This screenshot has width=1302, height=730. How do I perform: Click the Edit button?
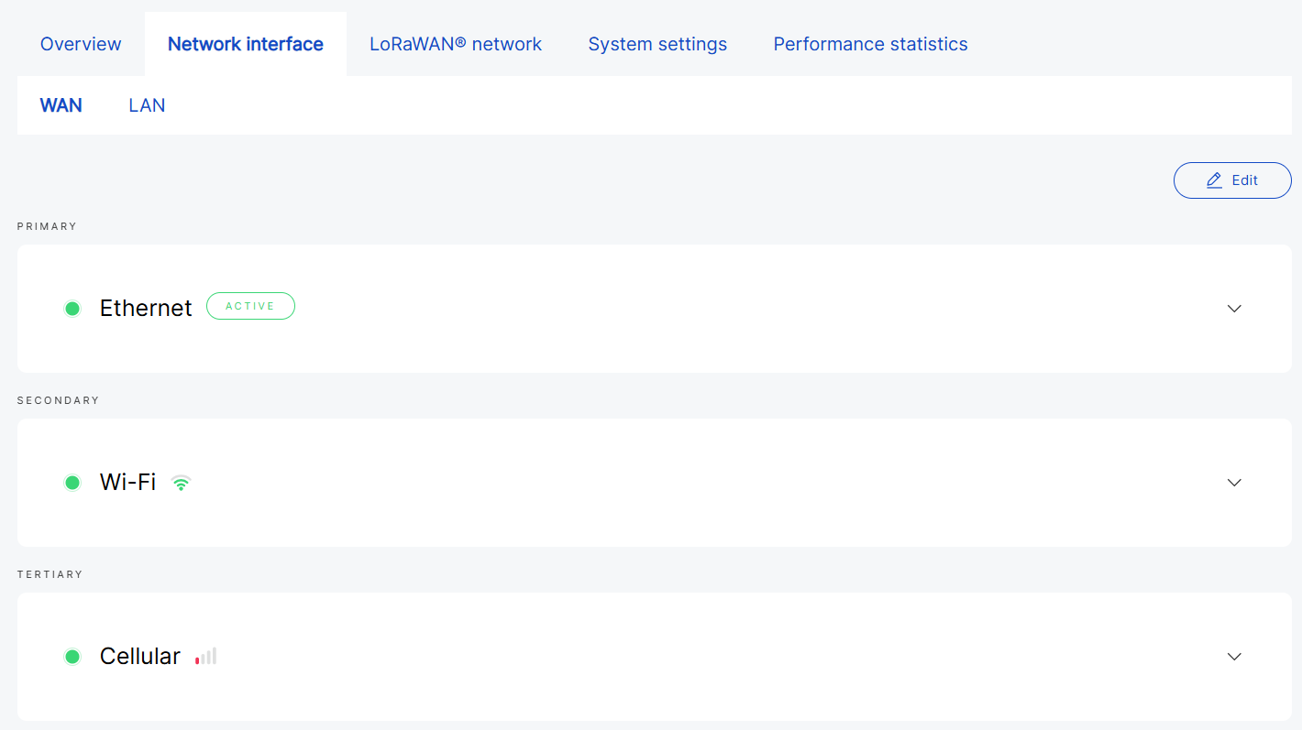click(x=1232, y=180)
